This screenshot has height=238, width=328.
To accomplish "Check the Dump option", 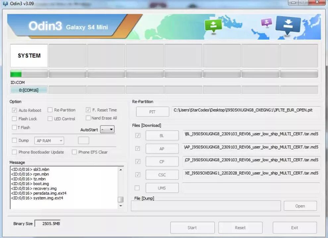I will (14, 140).
